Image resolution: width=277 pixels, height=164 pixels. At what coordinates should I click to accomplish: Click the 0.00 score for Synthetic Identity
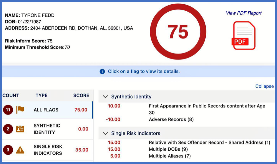coord(83,129)
